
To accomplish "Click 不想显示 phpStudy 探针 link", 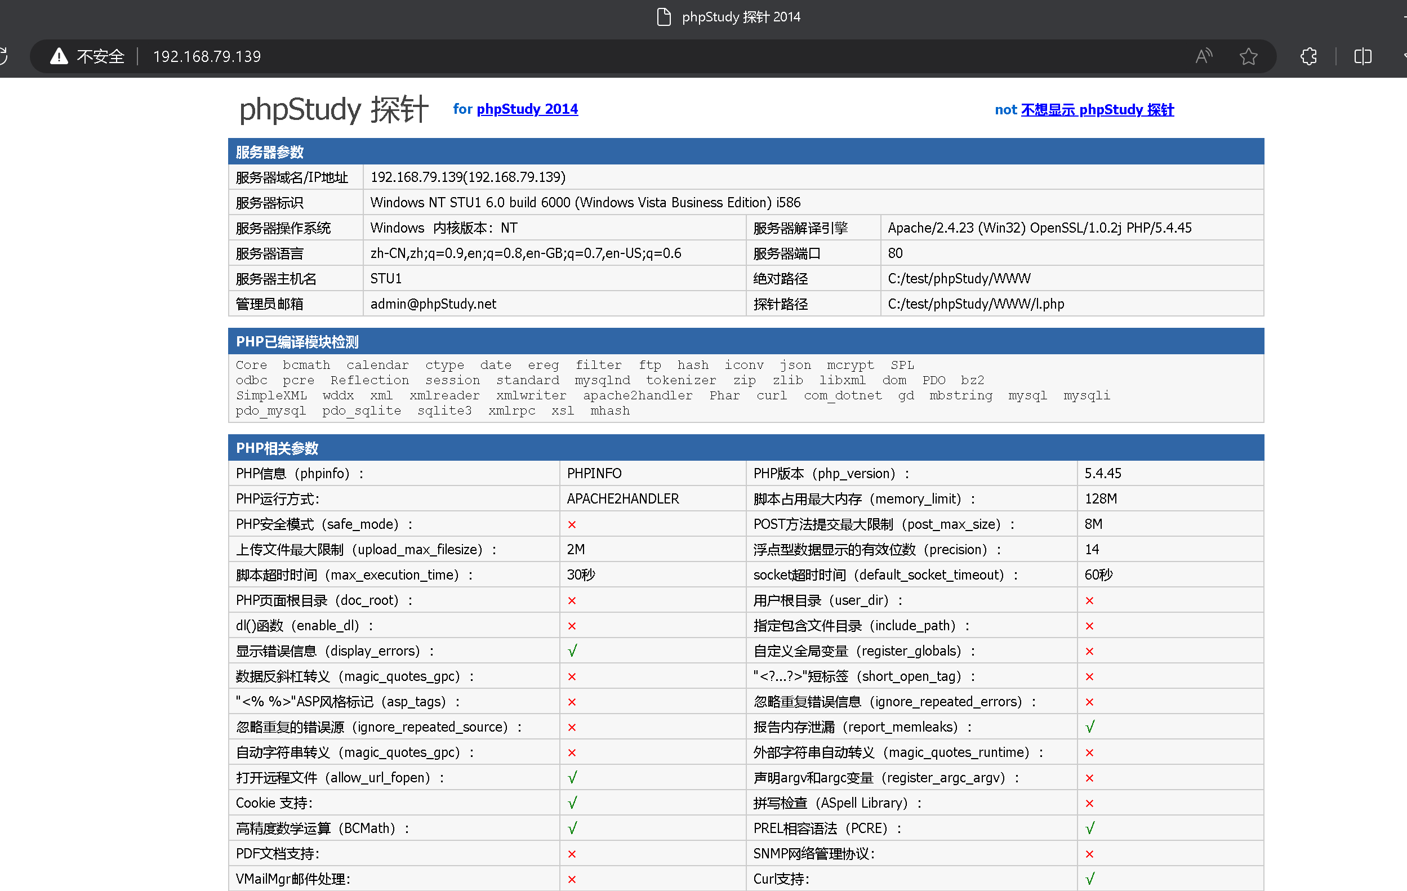I will [1097, 109].
